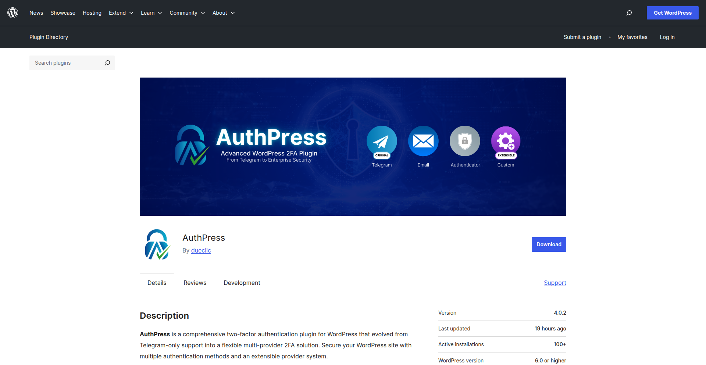
Task: Open the Support link
Action: click(x=555, y=283)
